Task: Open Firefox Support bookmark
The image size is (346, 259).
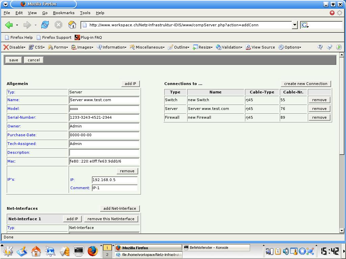Action: point(54,37)
